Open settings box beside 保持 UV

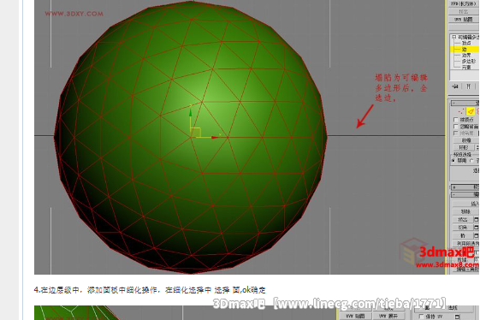click(458, 317)
